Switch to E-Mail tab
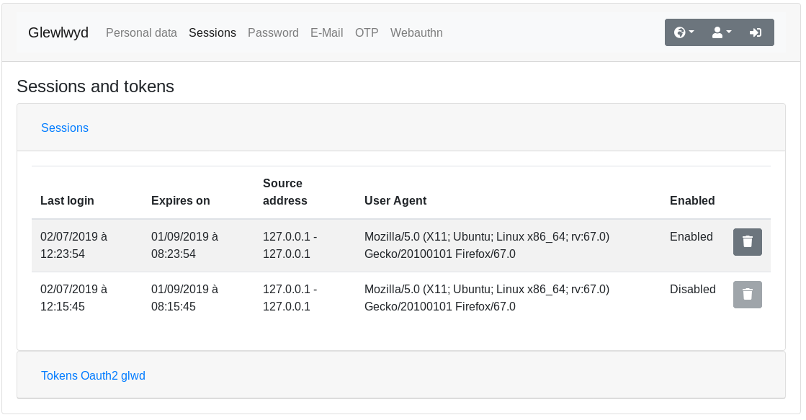The height and width of the screenshot is (420, 806). click(x=326, y=32)
